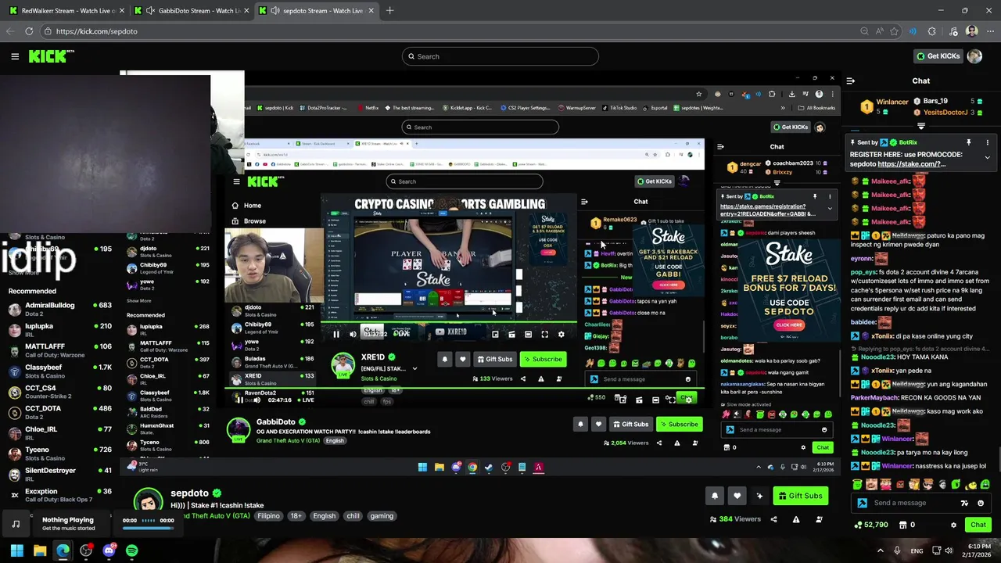
Task: Click the gaming tag
Action: click(382, 516)
